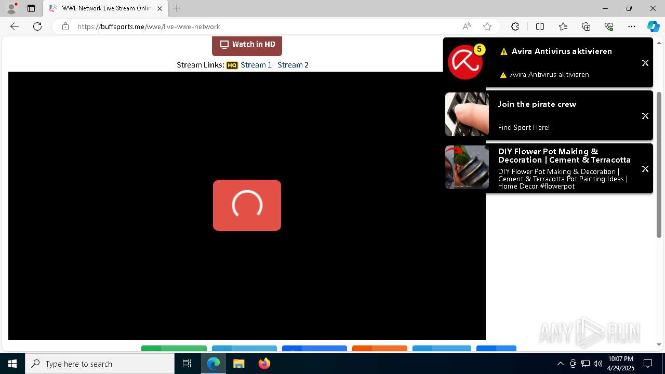The height and width of the screenshot is (374, 665).
Task: Click the red Avira logo icon
Action: click(x=465, y=62)
